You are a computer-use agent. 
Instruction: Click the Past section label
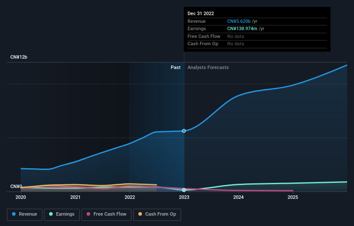[175, 68]
